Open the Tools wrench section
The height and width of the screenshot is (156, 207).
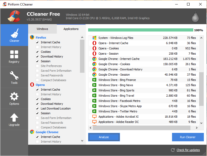point(14,77)
